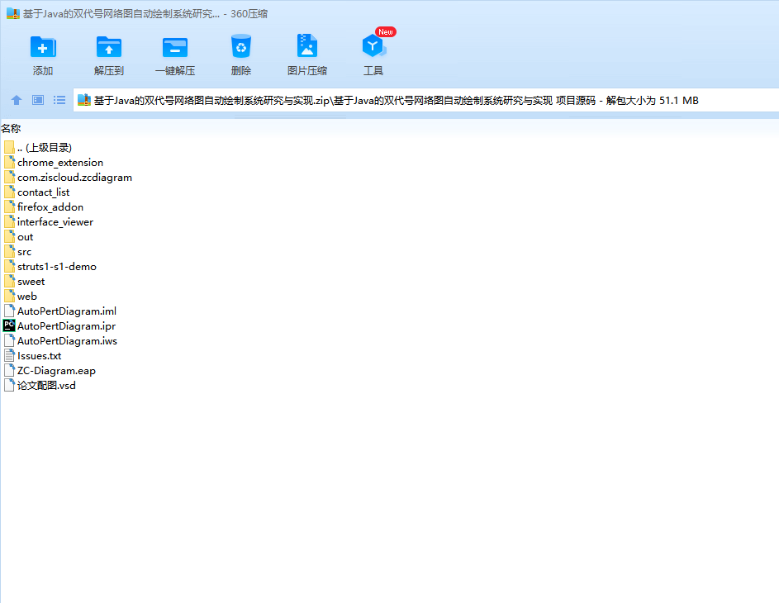The image size is (779, 603).
Task: Click the Delete (删除) recycle bin icon
Action: (x=241, y=47)
